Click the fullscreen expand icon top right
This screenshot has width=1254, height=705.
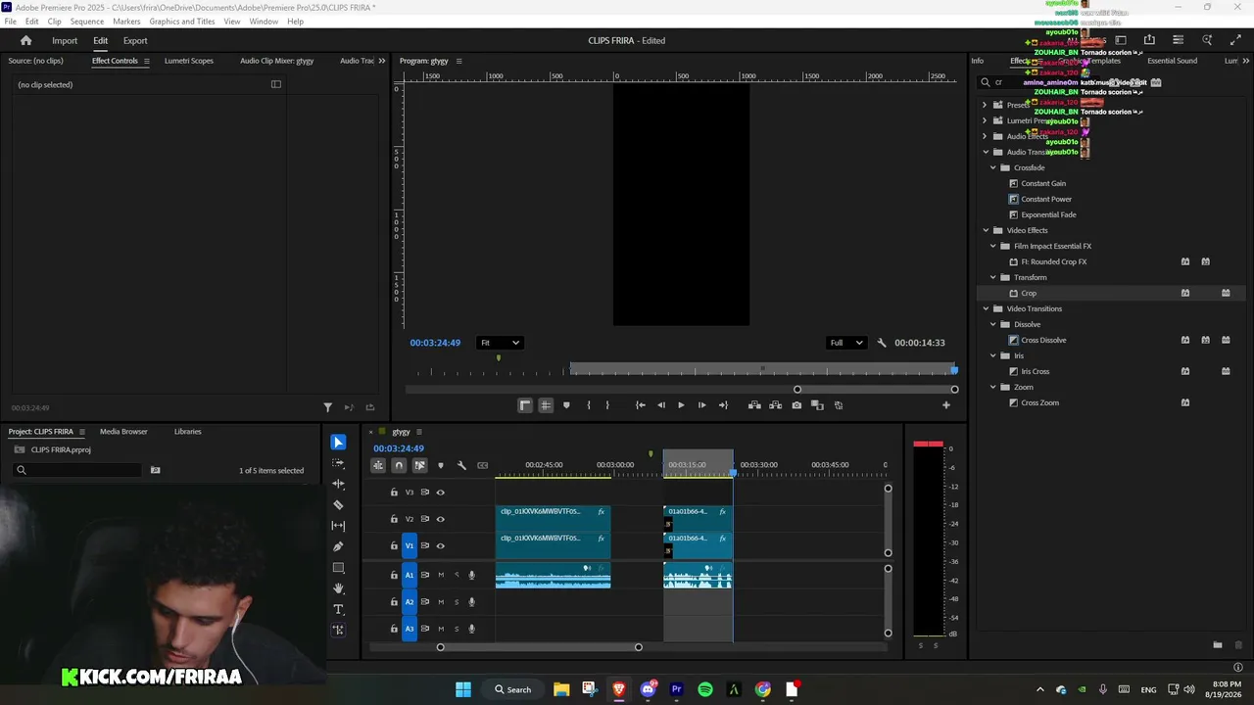pos(1235,40)
